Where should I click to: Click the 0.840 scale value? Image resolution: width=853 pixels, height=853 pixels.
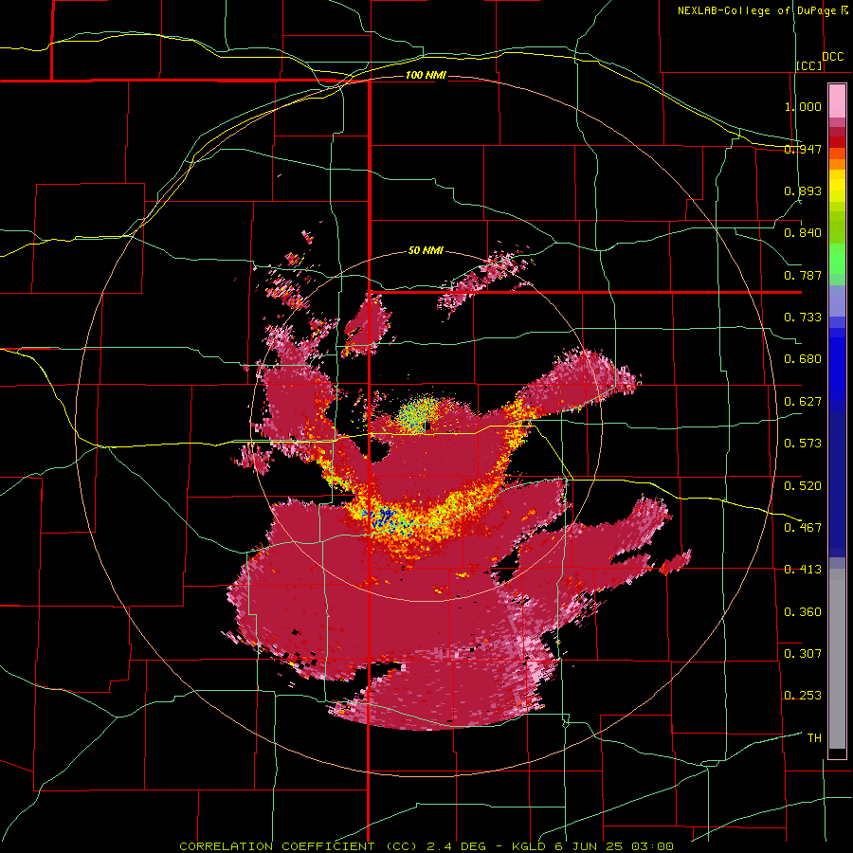pyautogui.click(x=803, y=233)
